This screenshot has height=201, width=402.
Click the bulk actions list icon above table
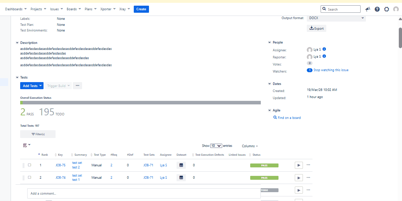(x=27, y=145)
